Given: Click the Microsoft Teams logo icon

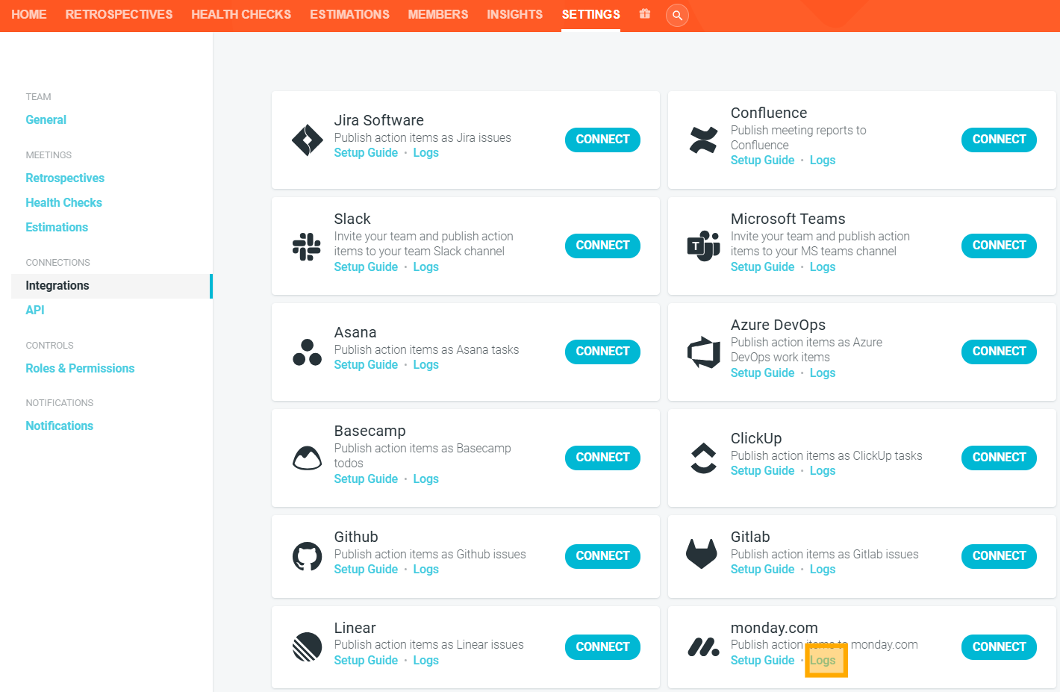Looking at the screenshot, I should click(x=703, y=246).
